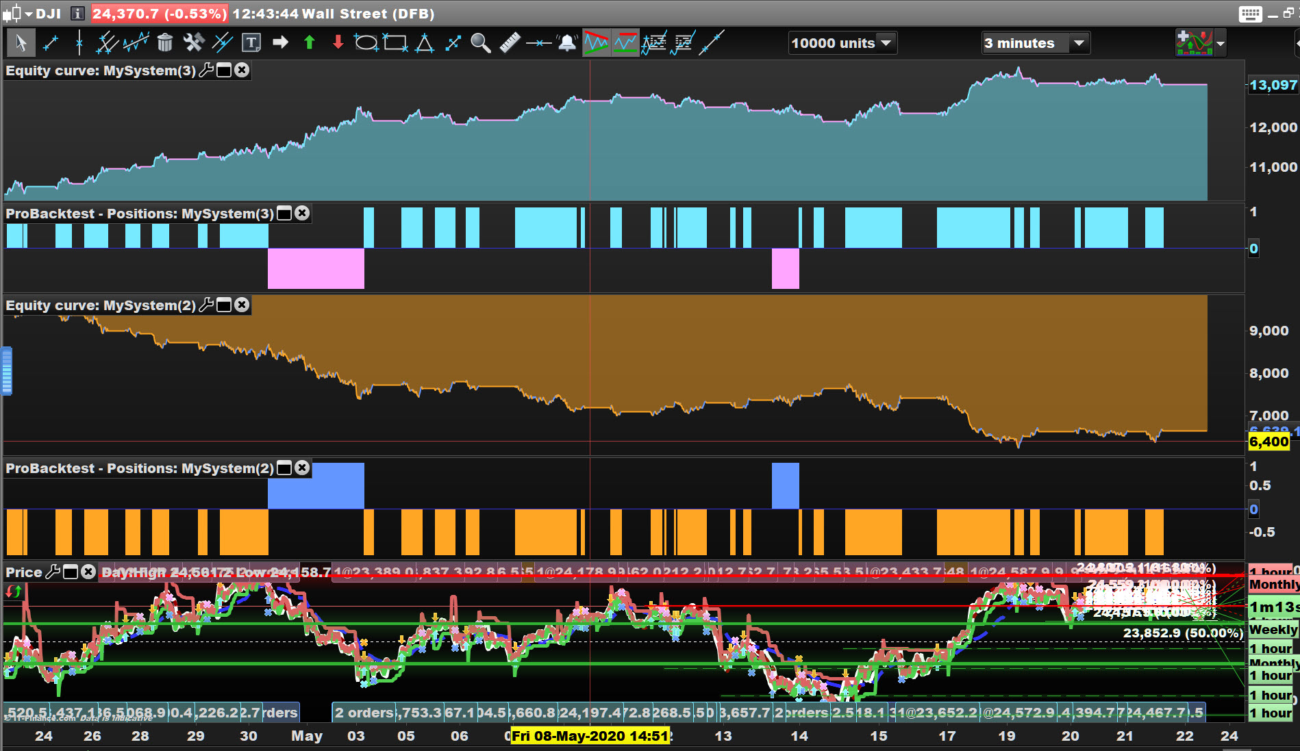Select the trend line drawing tool
This screenshot has width=1300, height=751.
[51, 42]
